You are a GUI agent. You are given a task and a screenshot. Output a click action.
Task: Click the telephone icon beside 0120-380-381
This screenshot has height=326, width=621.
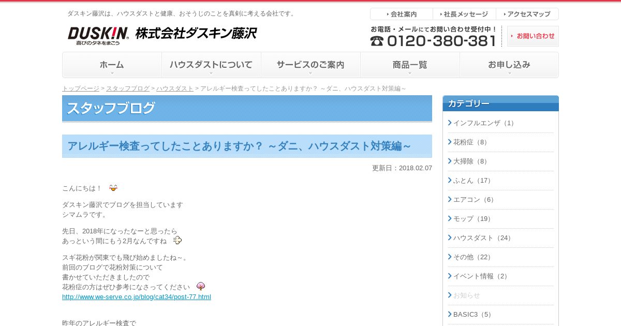click(377, 40)
